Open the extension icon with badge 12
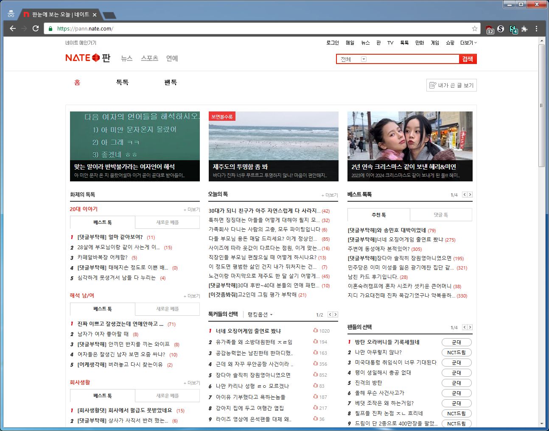Screen dimensions: 549x431 490,29
